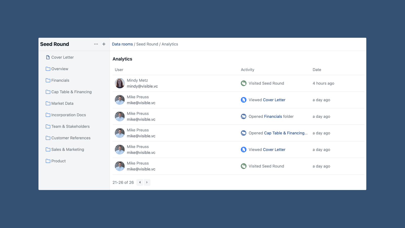This screenshot has width=405, height=228.
Task: Click the folder icon beside Market Data
Action: [48, 103]
